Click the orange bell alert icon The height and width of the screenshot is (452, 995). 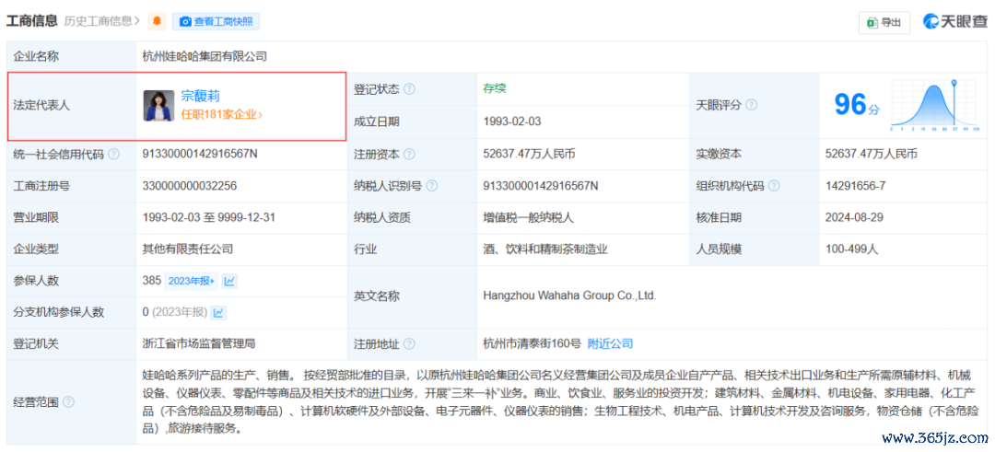coord(158,21)
